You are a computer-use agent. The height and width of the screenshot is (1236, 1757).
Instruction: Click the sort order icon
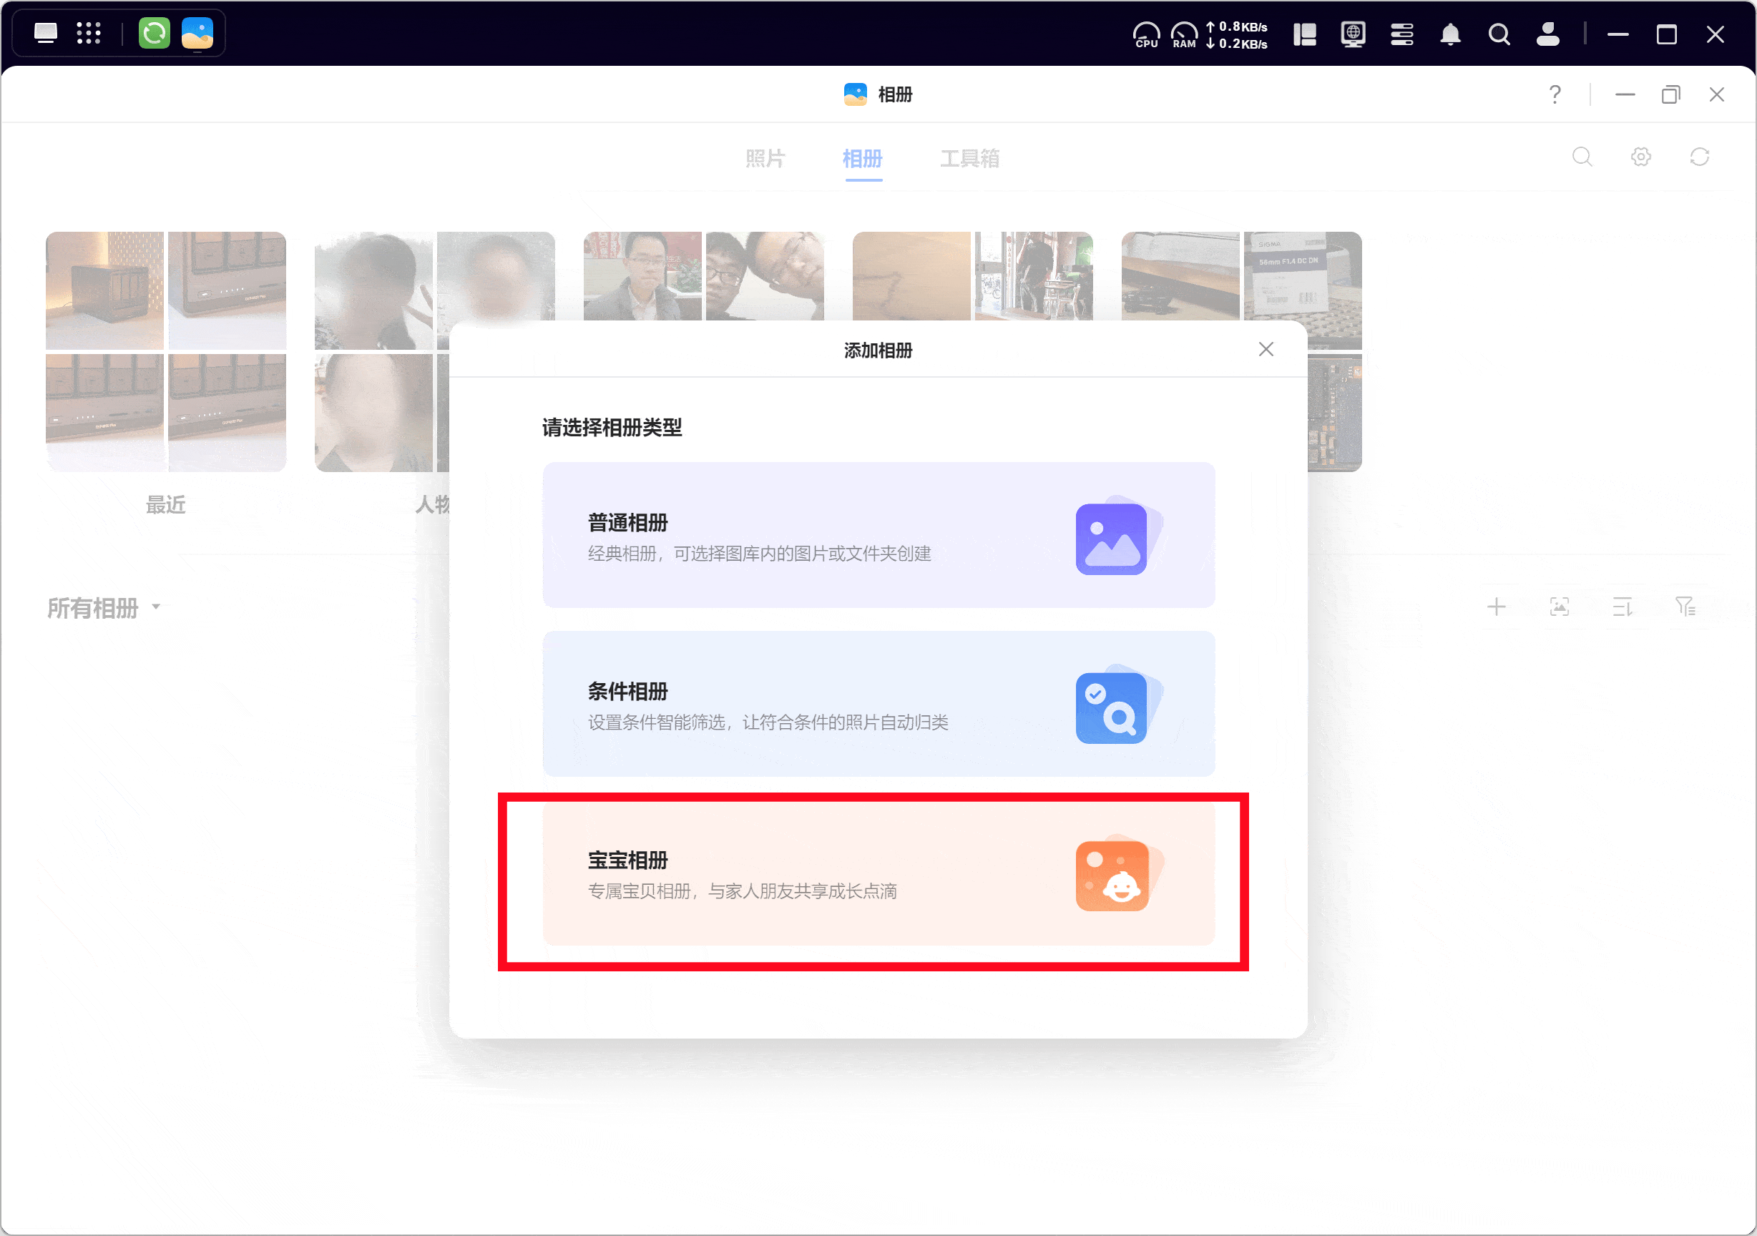[1623, 608]
